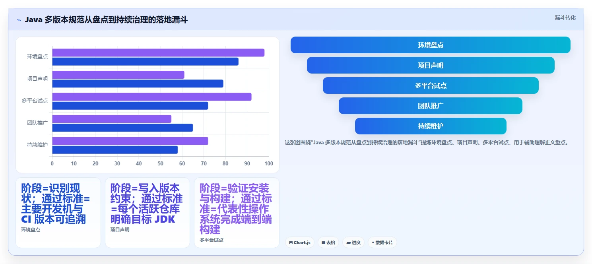This screenshot has height=264, width=592.
Task: Click the blue chart bar for 团队推广
Action: [122, 128]
